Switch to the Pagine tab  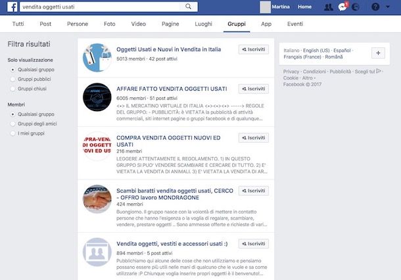[x=170, y=24]
